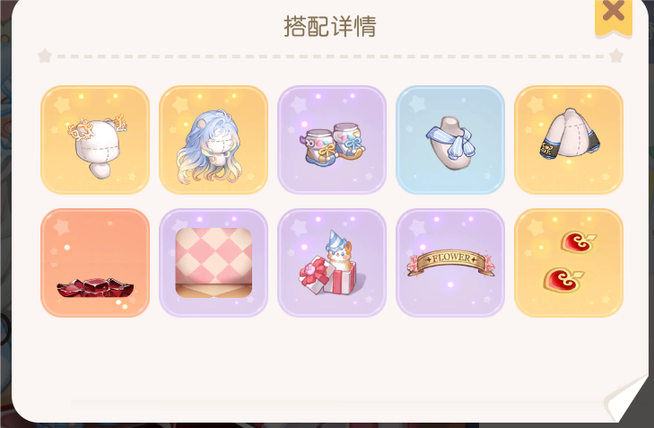Screen dimensions: 654x428
Task: Close the 搭配详情 dialog with the X
Action: pyautogui.click(x=614, y=16)
